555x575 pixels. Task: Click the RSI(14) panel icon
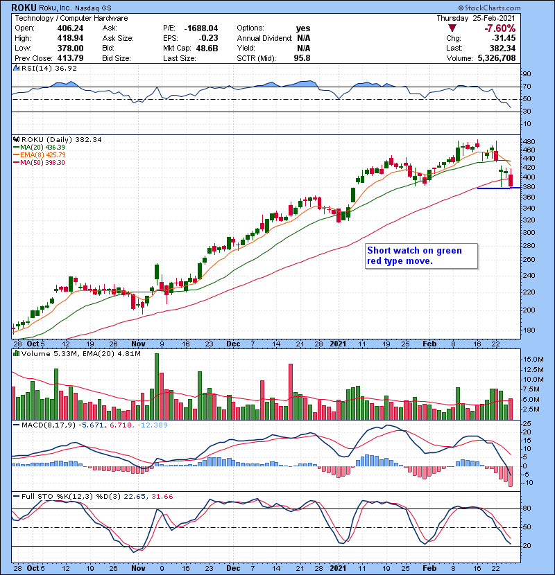tap(16, 68)
